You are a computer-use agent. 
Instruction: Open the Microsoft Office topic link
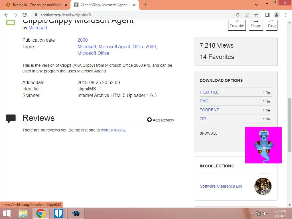coord(93,53)
